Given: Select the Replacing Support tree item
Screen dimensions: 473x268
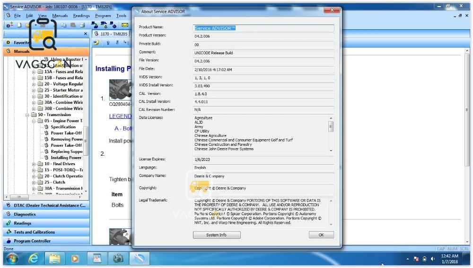Looking at the screenshot, I should coord(67,151).
